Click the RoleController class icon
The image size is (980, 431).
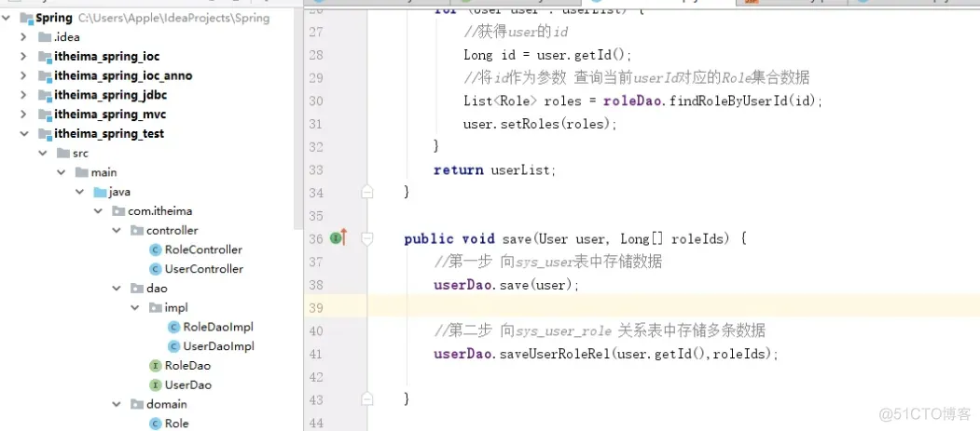coord(156,250)
